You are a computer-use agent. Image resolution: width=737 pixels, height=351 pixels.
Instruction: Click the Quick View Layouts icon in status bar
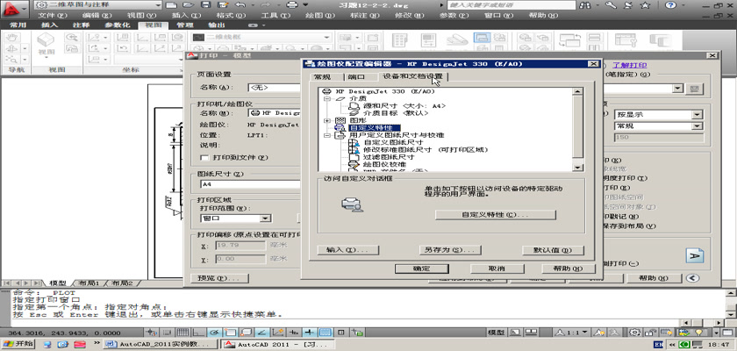(x=531, y=333)
